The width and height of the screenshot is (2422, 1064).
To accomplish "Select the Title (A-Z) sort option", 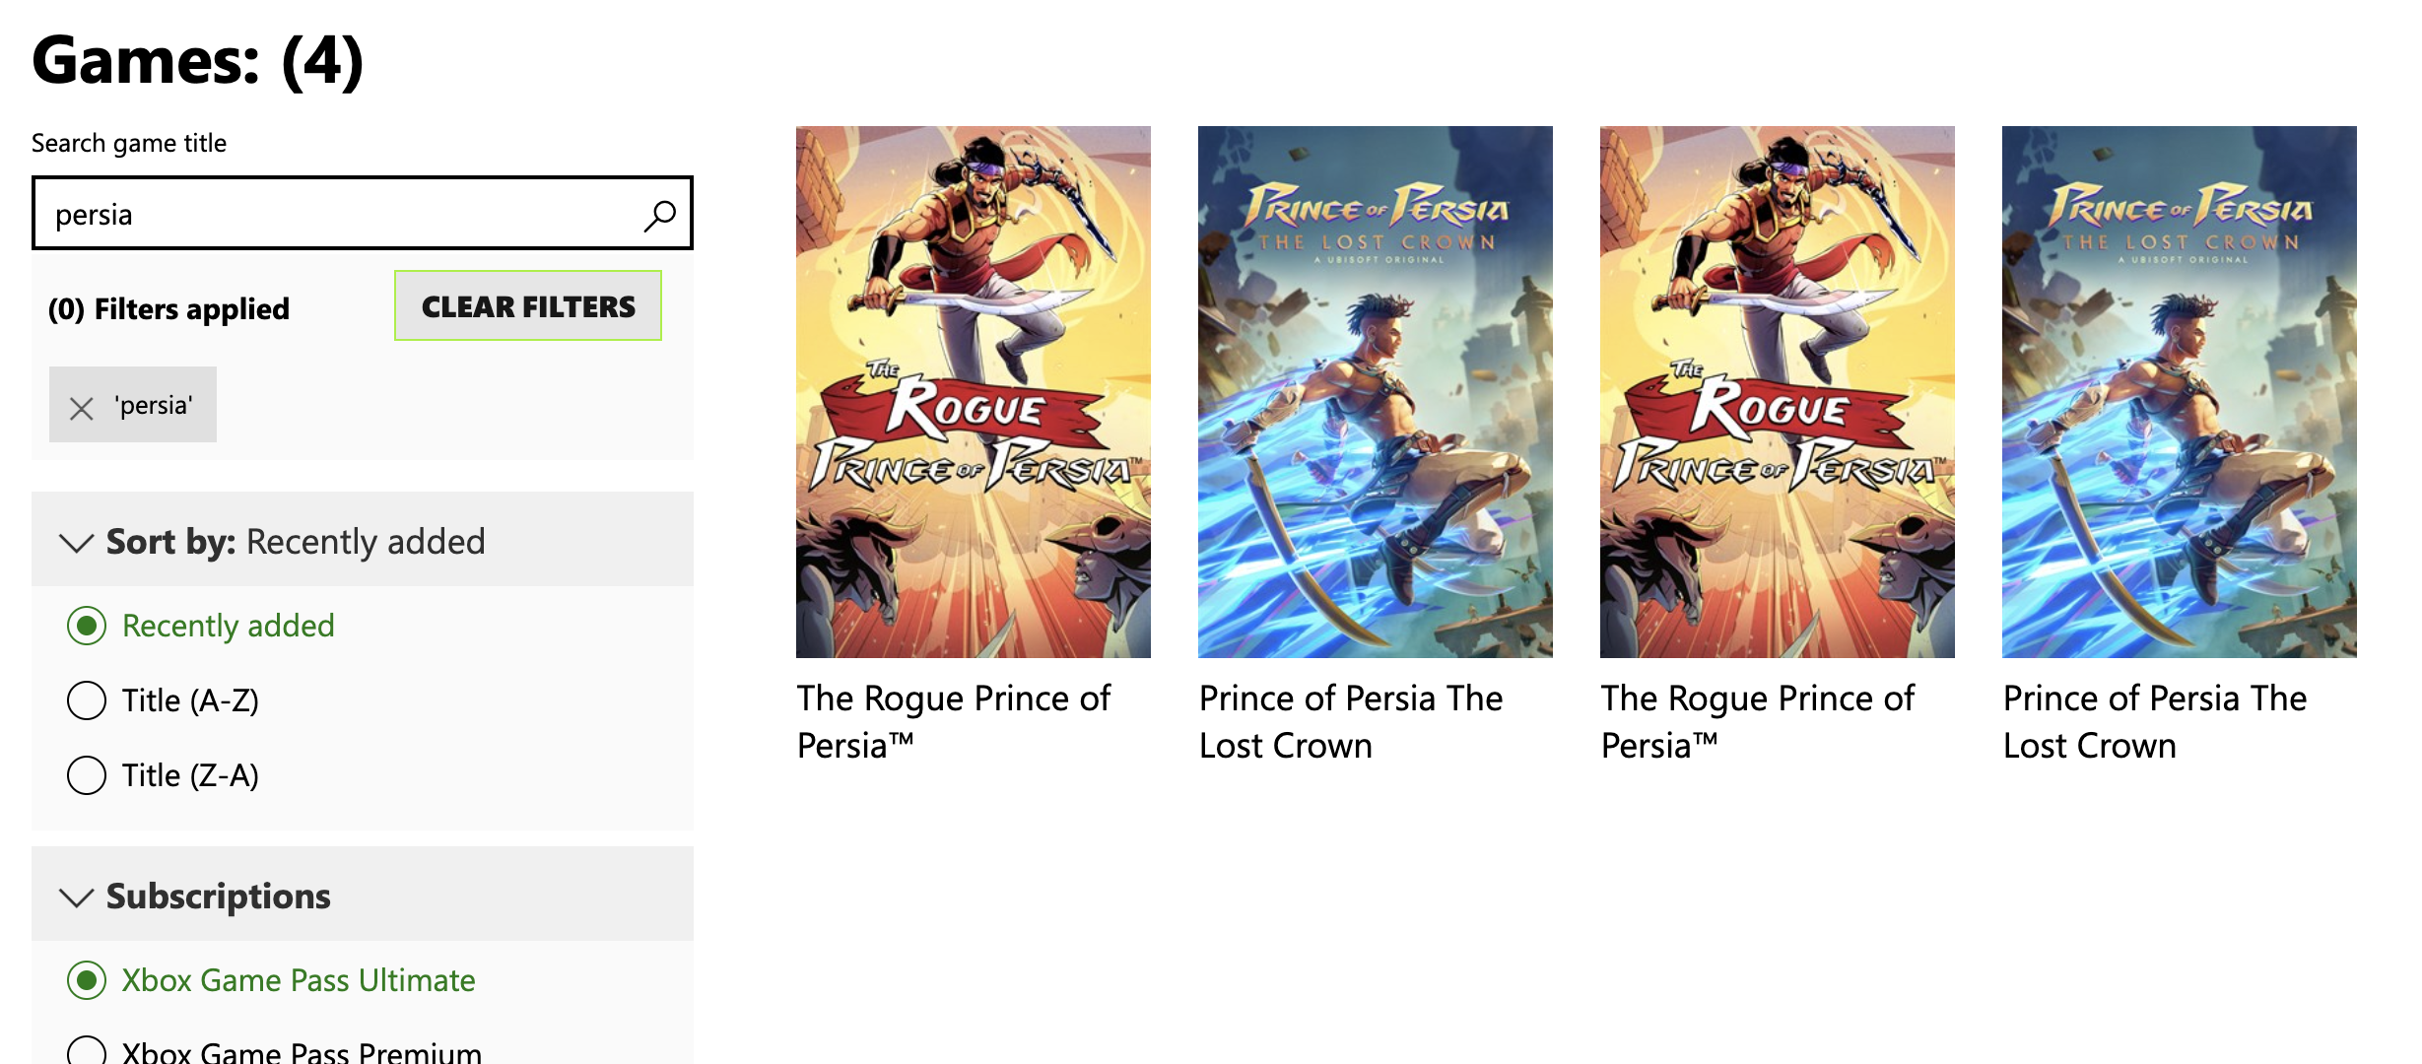I will click(87, 700).
